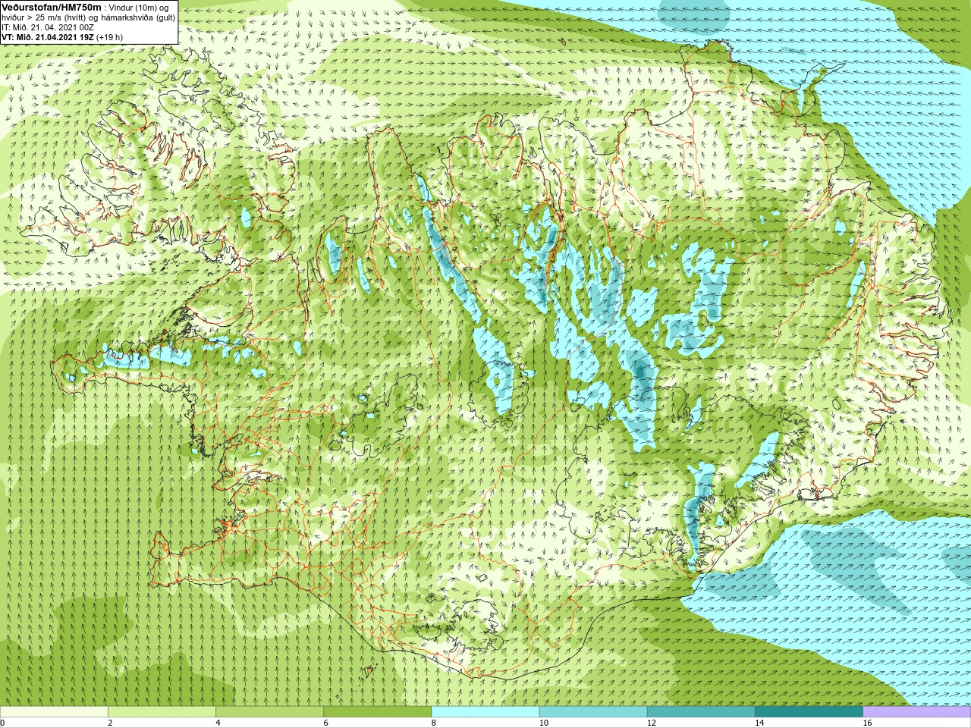971x728 pixels.
Task: Click the legend scale label '16'
Action: [x=867, y=723]
